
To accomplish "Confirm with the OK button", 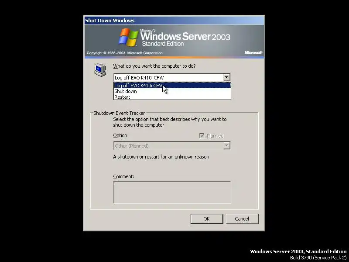I will click(x=207, y=219).
